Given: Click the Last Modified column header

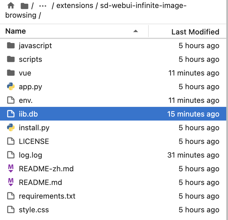Looking at the screenshot, I should tap(195, 32).
